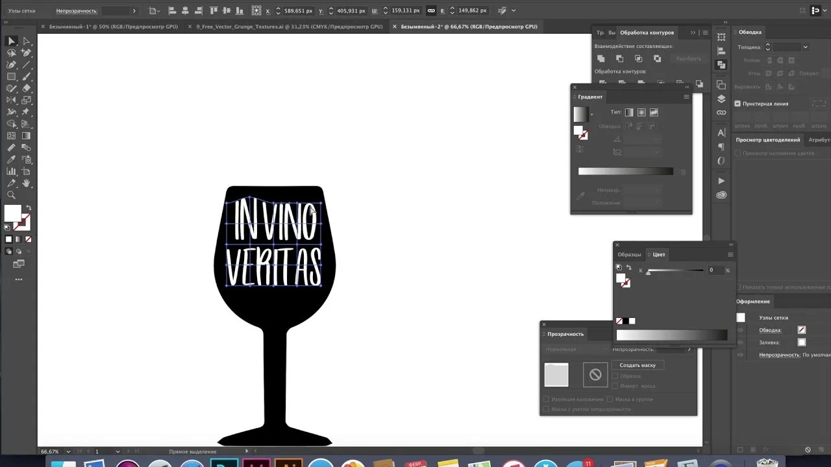The image size is (831, 467).
Task: Click the Unite shape mode in Pathfinder
Action: (601, 58)
